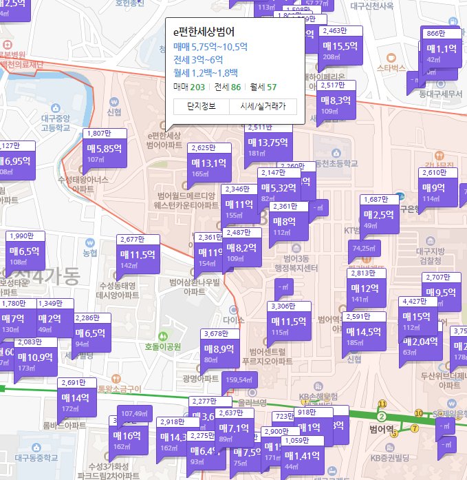The image size is (467, 480).
Task: Click the 범어역 subway station marker
Action: (382, 417)
